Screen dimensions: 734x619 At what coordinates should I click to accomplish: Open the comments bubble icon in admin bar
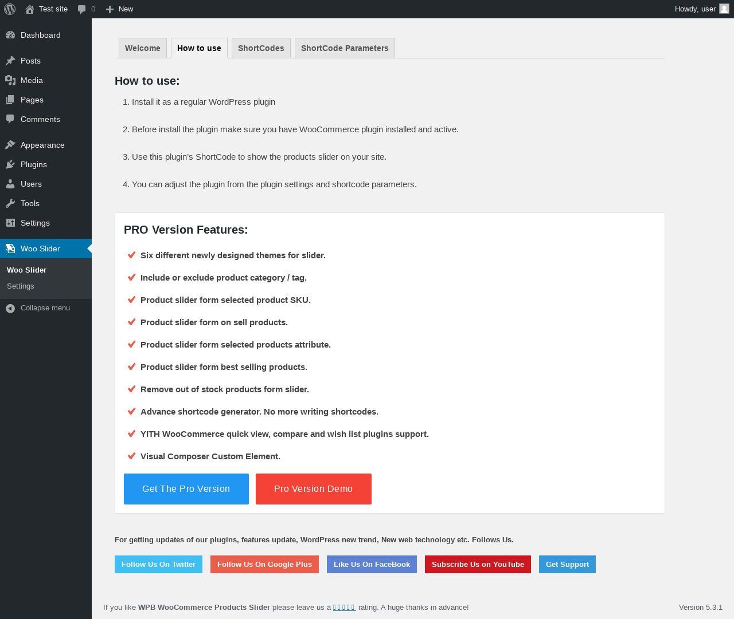point(82,9)
